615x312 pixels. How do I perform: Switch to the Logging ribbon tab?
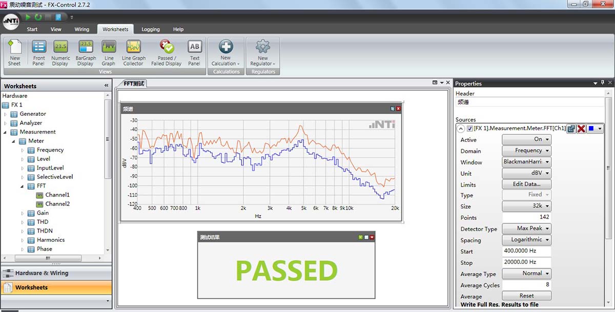tap(150, 29)
